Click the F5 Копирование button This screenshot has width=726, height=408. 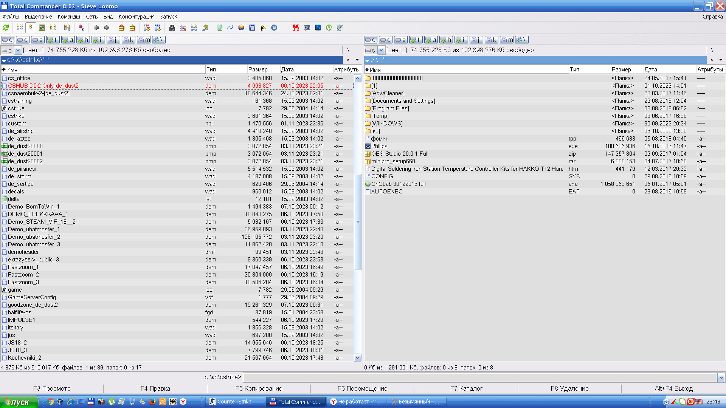tap(259, 388)
